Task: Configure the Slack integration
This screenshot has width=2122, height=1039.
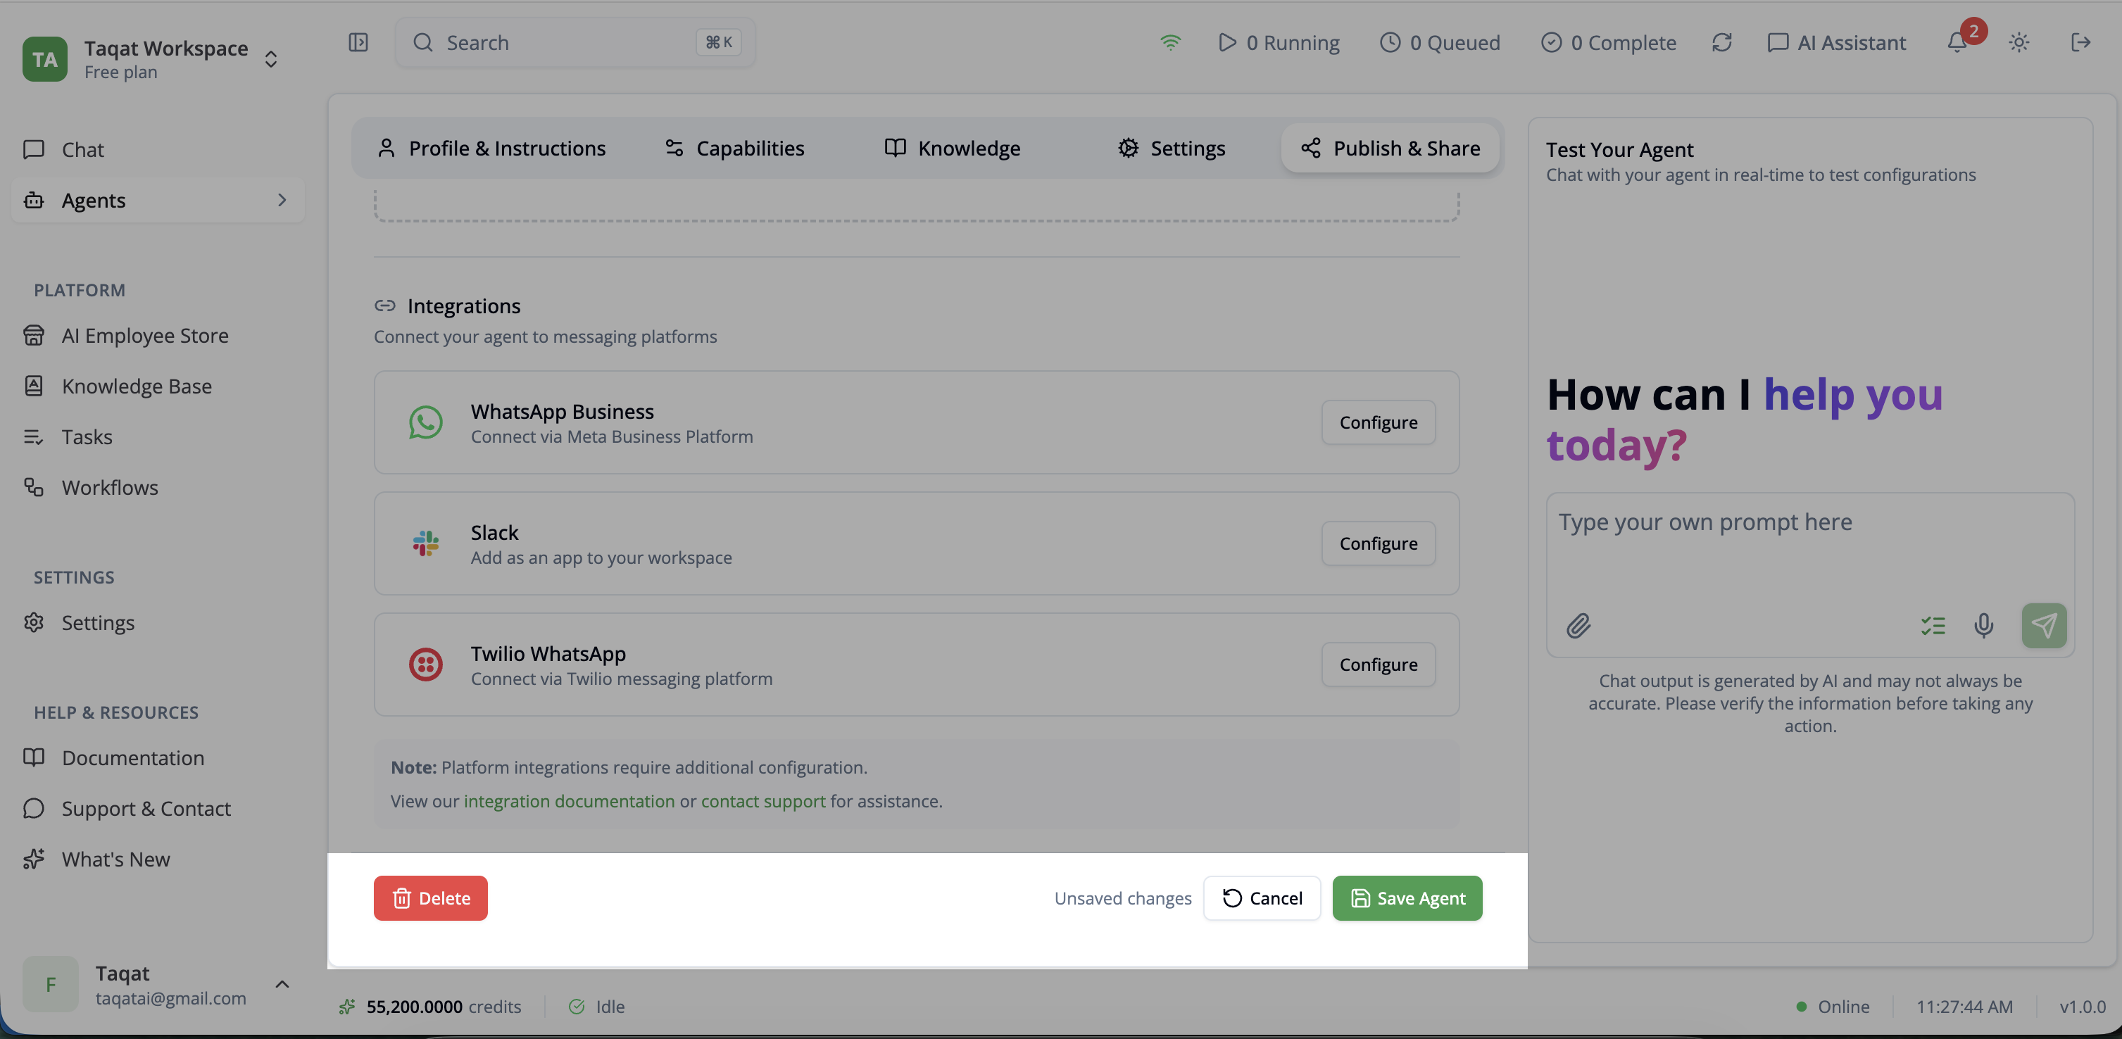Action: click(x=1377, y=543)
